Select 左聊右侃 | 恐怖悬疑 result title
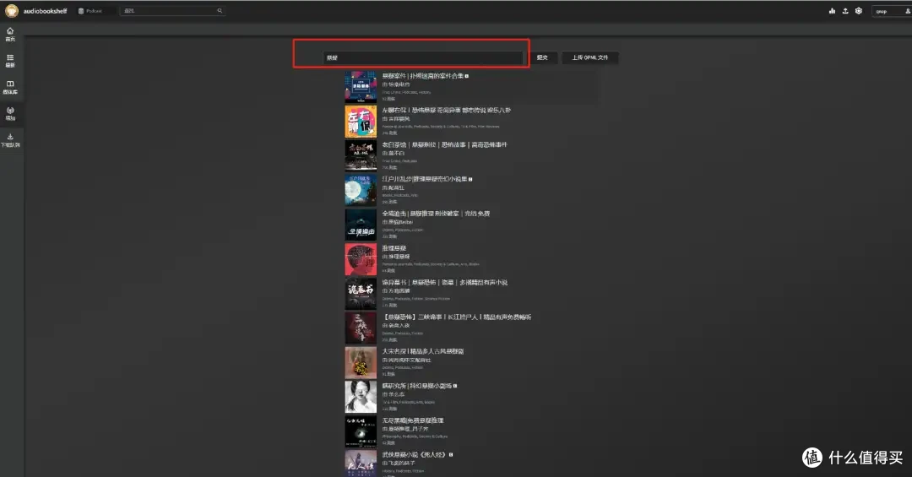912x477 pixels. [x=447, y=110]
